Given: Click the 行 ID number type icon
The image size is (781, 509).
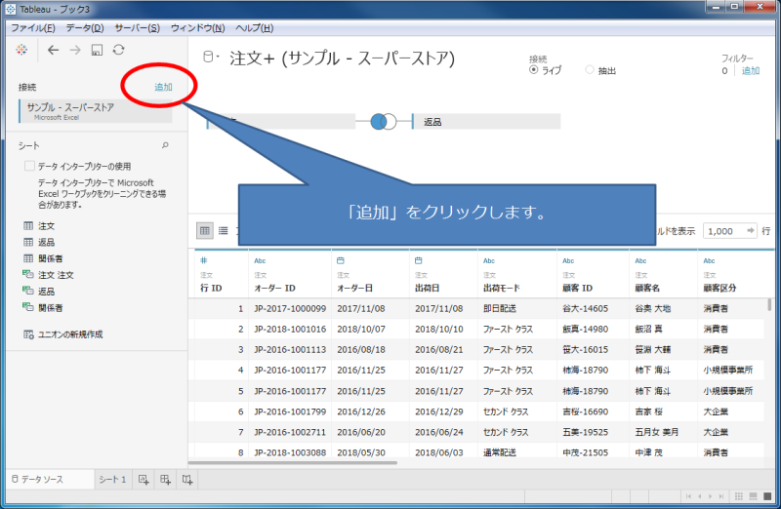Looking at the screenshot, I should (x=204, y=260).
